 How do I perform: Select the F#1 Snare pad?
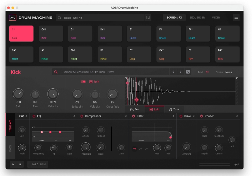[x=198, y=33]
